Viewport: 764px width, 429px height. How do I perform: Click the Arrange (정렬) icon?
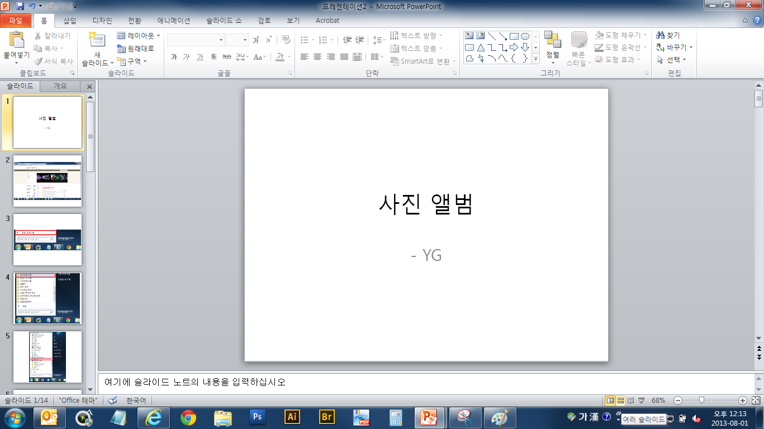coord(552,40)
